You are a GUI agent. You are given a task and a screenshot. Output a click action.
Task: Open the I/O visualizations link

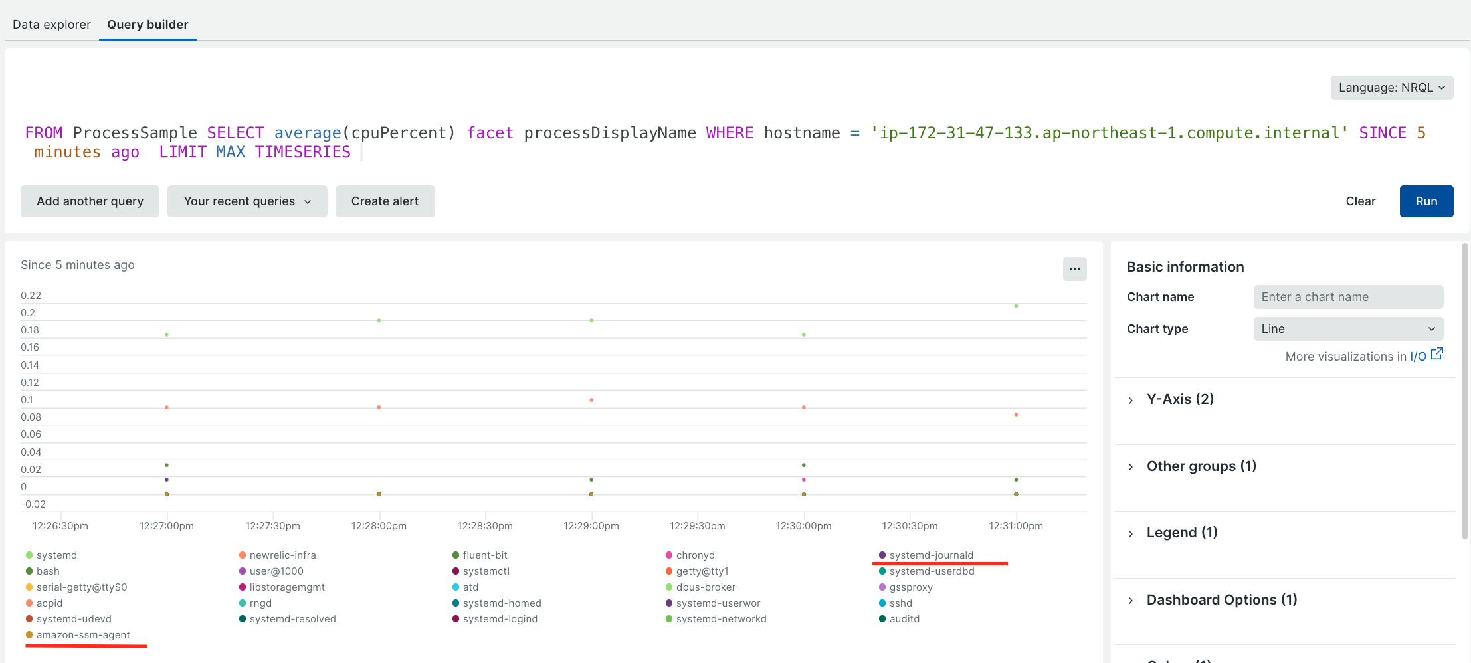[x=1418, y=357]
